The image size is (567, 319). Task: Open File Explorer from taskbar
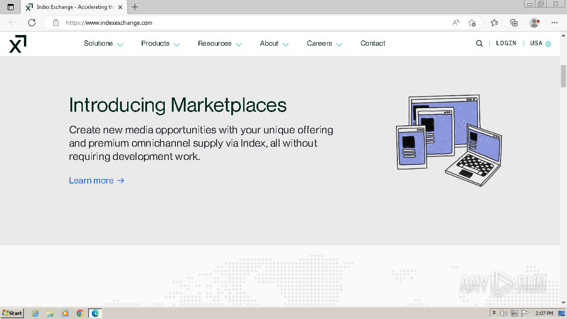point(50,313)
